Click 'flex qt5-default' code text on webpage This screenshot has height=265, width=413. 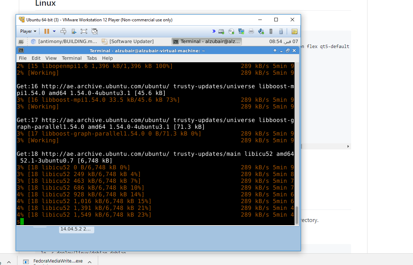pyautogui.click(x=328, y=46)
